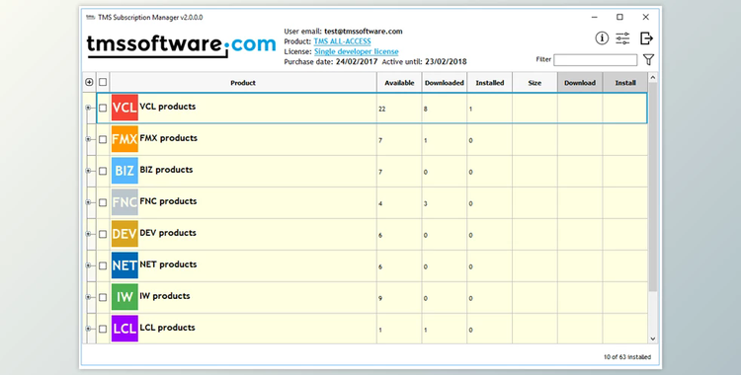Image resolution: width=741 pixels, height=375 pixels.
Task: Toggle the select-all checkbox in header
Action: [x=103, y=82]
